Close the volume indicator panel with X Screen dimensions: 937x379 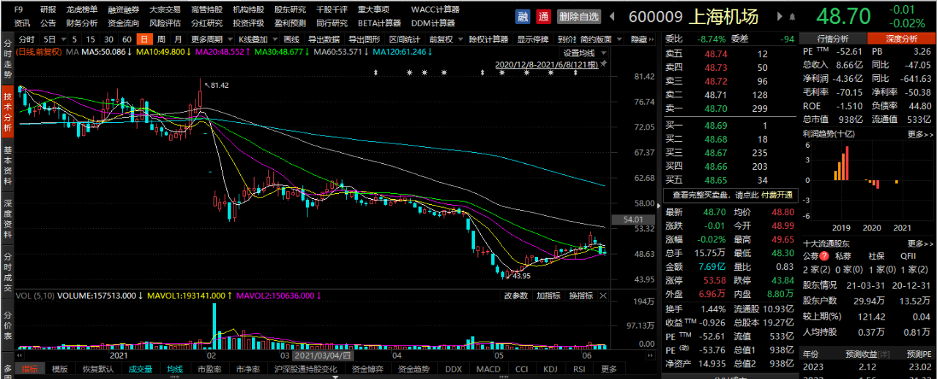click(603, 296)
